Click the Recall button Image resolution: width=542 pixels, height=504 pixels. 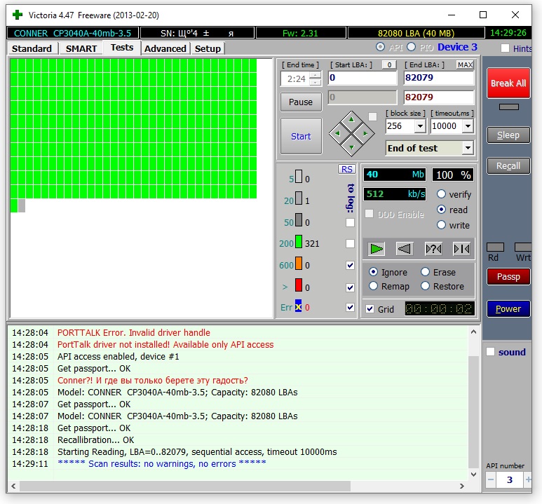click(508, 166)
